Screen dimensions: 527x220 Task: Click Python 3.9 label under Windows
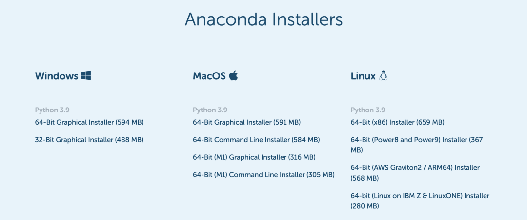pos(52,110)
